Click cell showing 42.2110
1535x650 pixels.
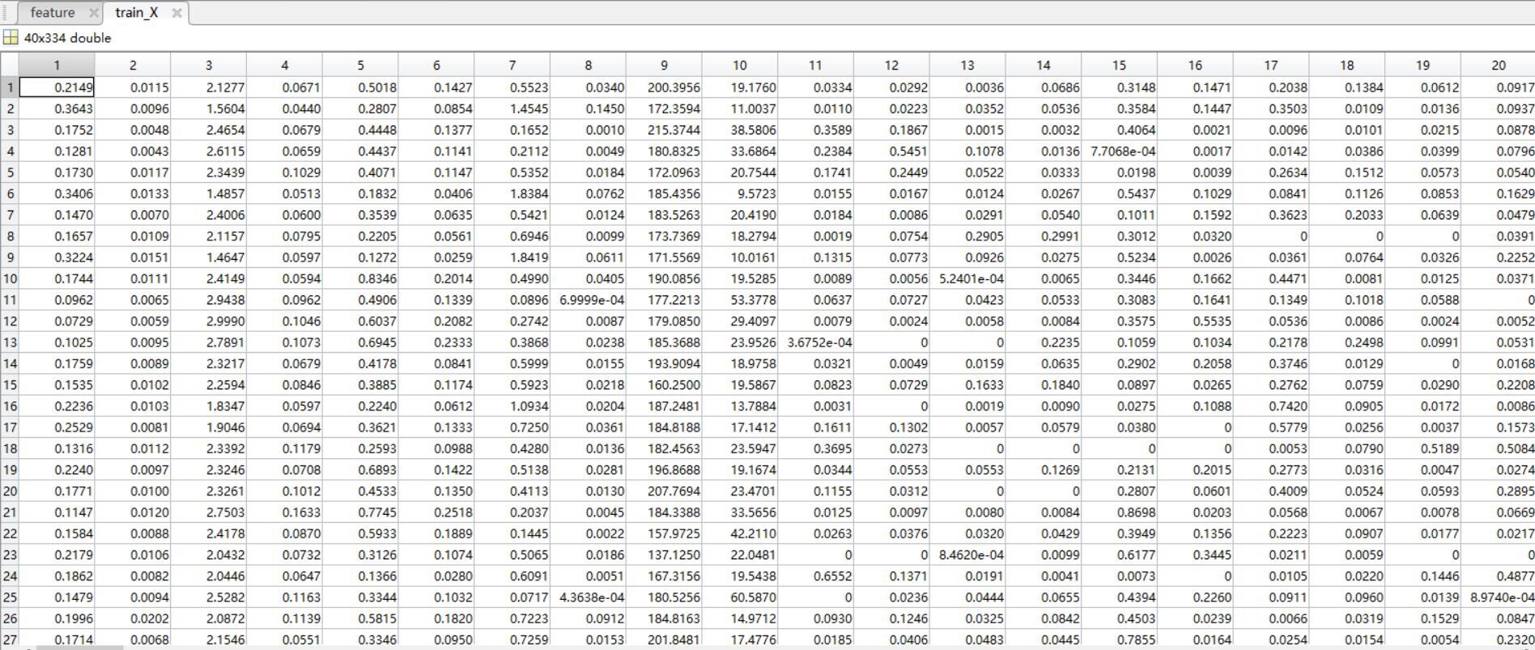pos(740,533)
